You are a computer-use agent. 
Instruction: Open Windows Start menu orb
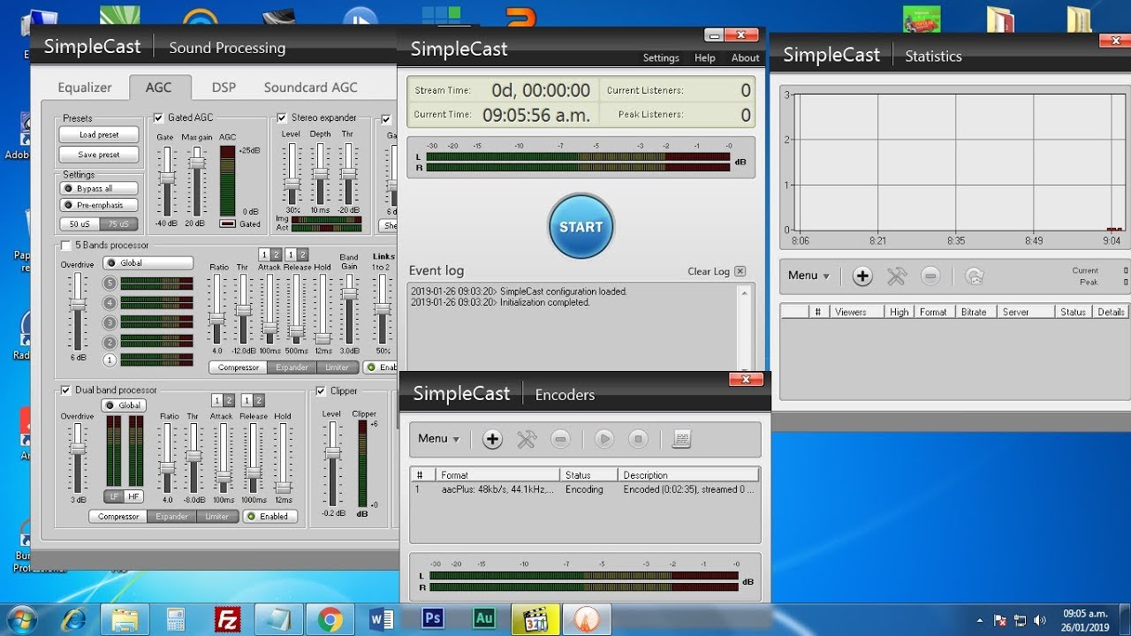[19, 619]
